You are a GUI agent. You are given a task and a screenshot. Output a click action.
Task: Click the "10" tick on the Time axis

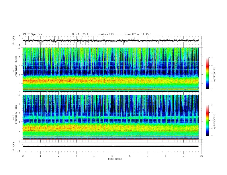click(201, 156)
